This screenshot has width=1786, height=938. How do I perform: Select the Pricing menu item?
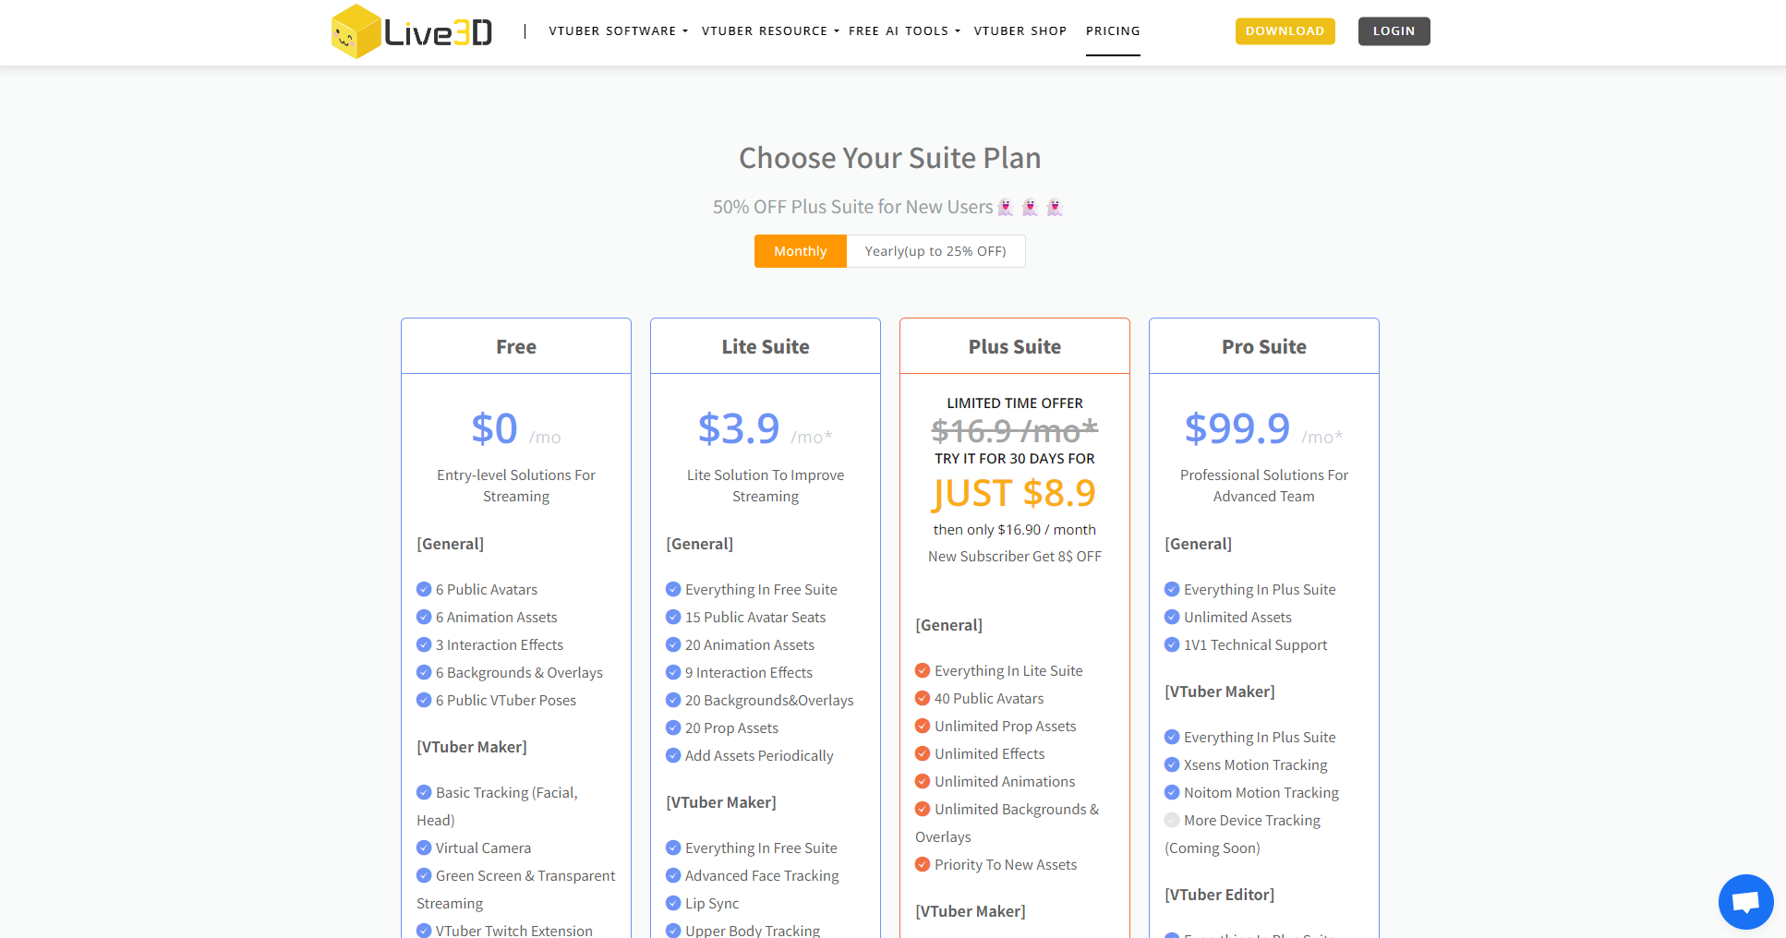click(x=1113, y=31)
